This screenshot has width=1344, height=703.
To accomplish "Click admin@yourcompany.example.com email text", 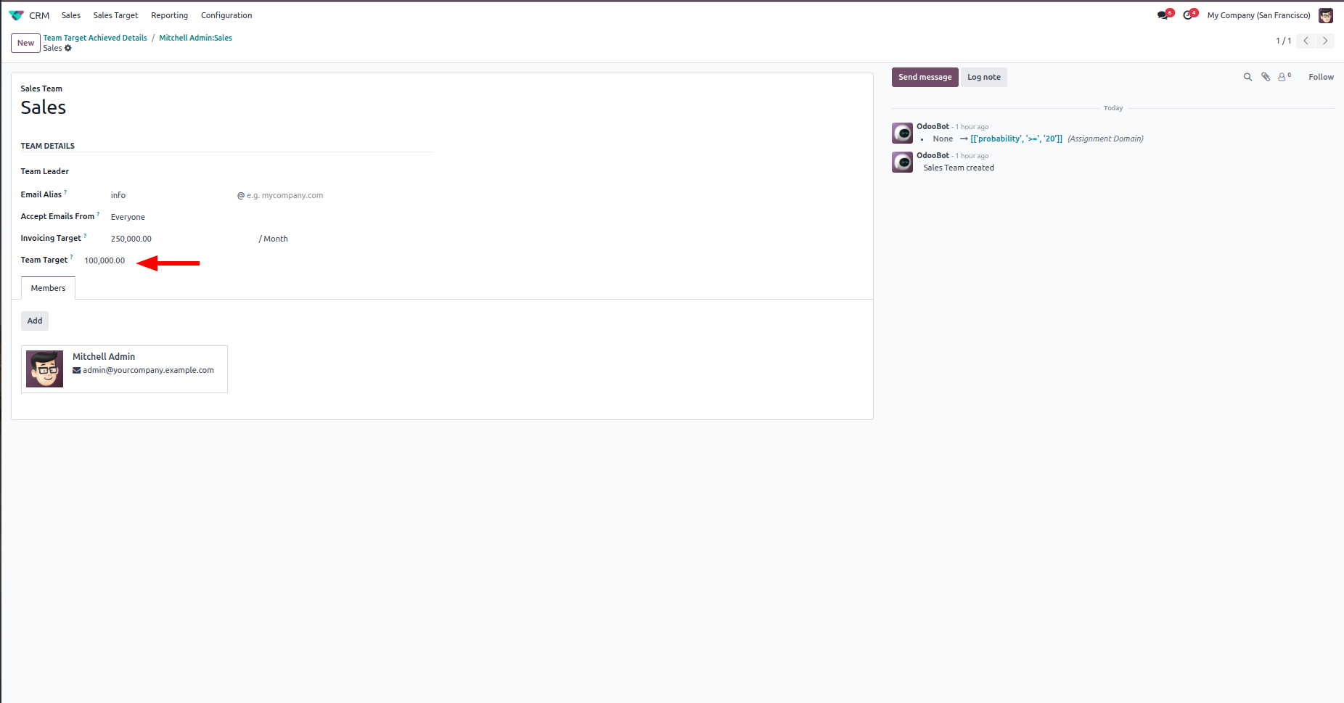I will pos(148,370).
